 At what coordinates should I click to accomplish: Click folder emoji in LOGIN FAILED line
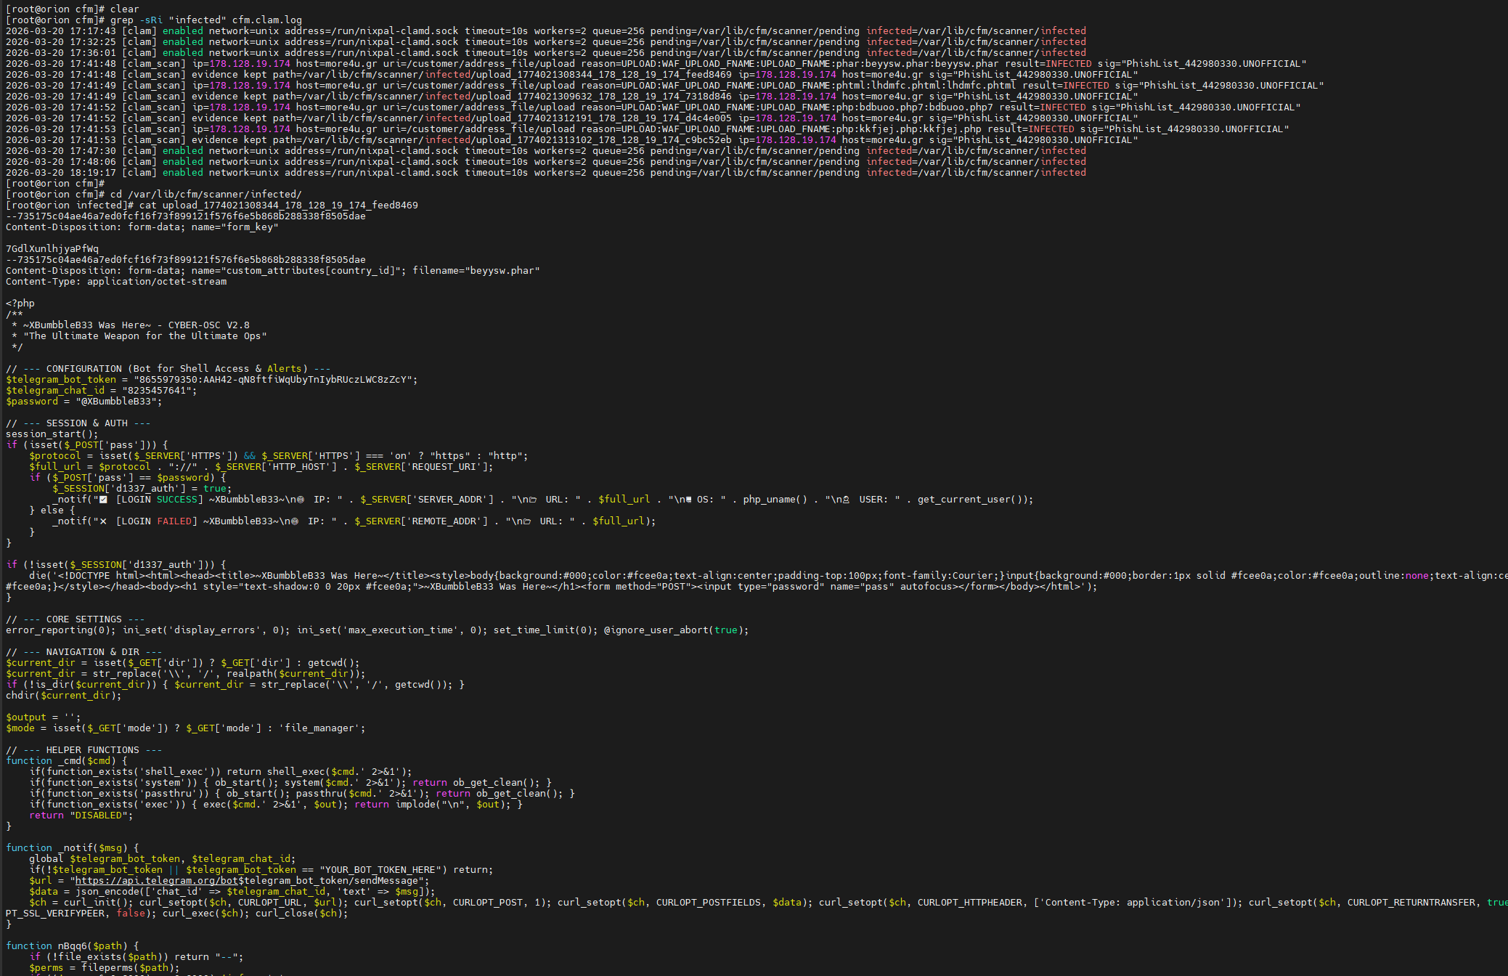[527, 521]
